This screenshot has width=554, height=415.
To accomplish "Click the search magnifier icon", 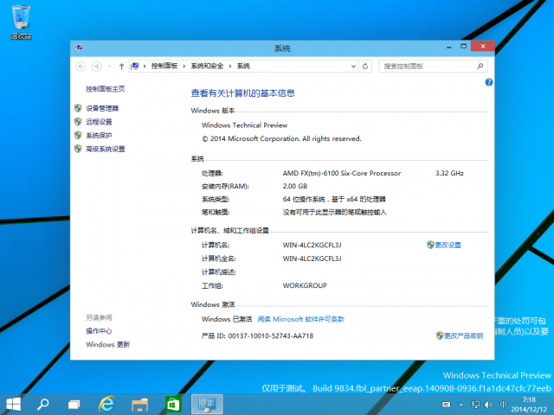I will pyautogui.click(x=480, y=66).
